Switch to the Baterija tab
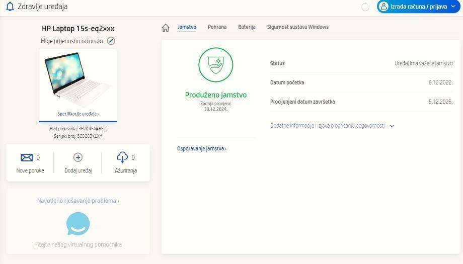The width and height of the screenshot is (463, 264). tap(247, 27)
